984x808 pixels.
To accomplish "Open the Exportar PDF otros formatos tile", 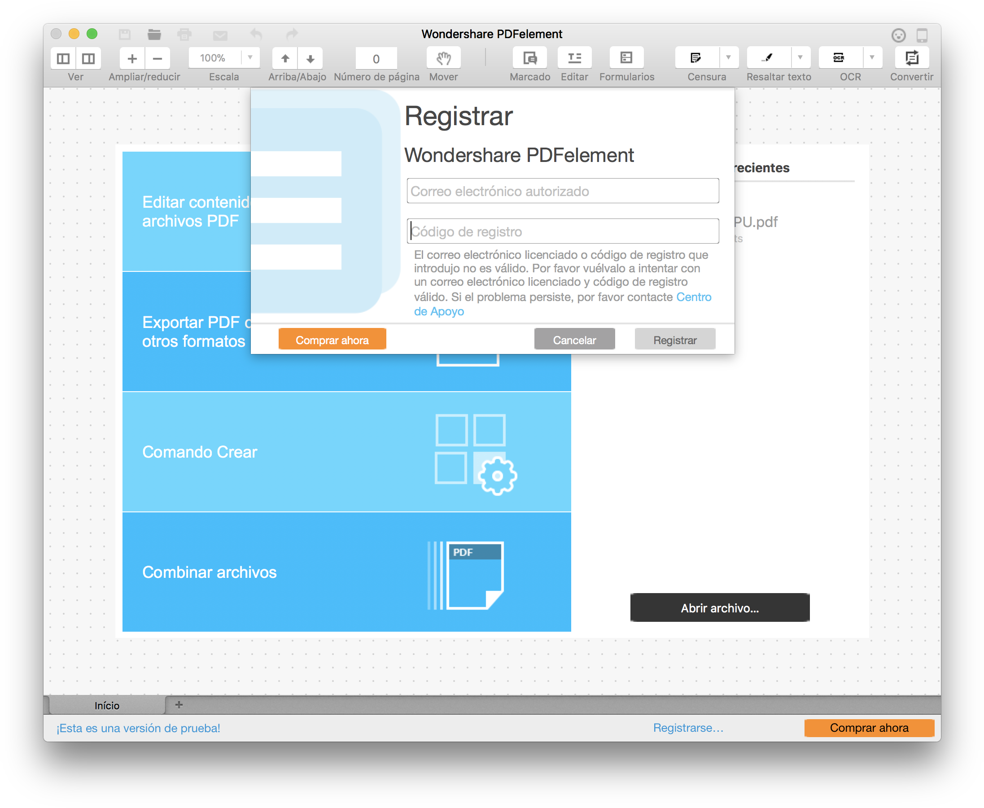I will tap(186, 332).
